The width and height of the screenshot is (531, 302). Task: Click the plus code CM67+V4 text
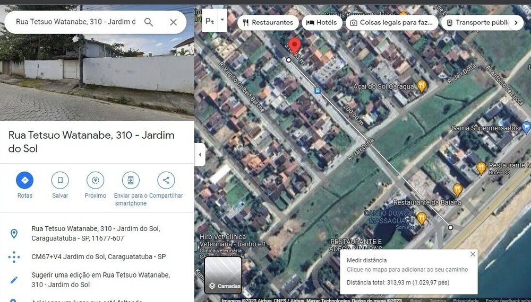click(99, 257)
